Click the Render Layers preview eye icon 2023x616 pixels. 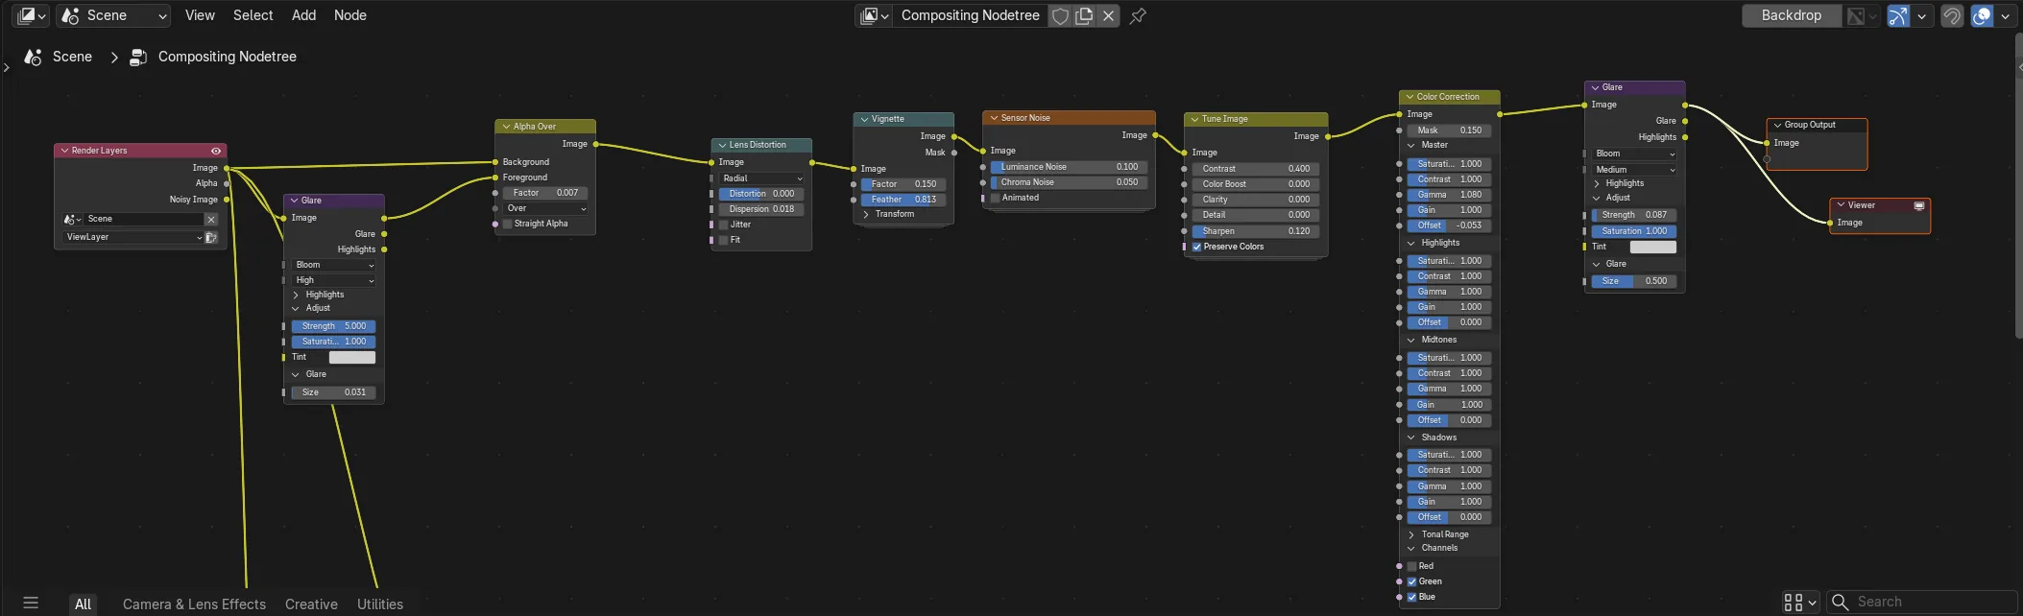click(216, 151)
